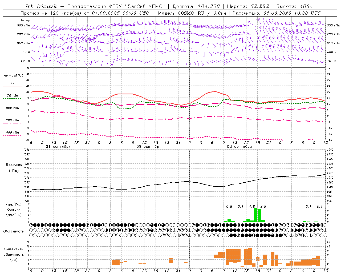
Task: Click 'Облачность' label beside the cloud circles rows
Action: click(14, 231)
